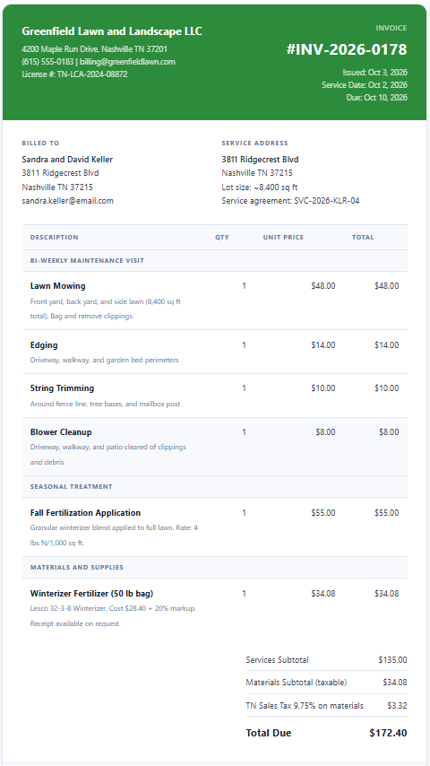Click the UNIT PRICE column header
430x766 pixels.
(284, 238)
